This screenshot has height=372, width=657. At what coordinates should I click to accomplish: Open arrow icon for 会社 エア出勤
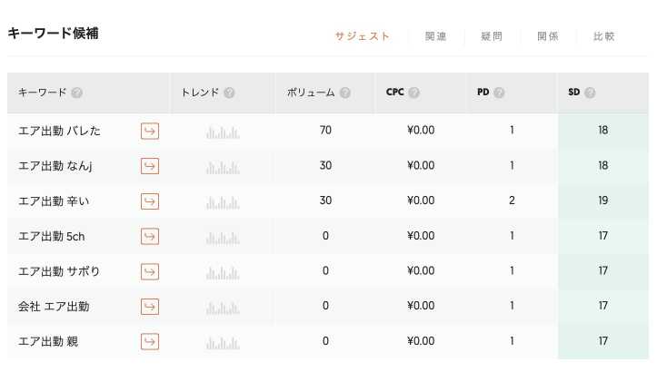click(x=150, y=307)
